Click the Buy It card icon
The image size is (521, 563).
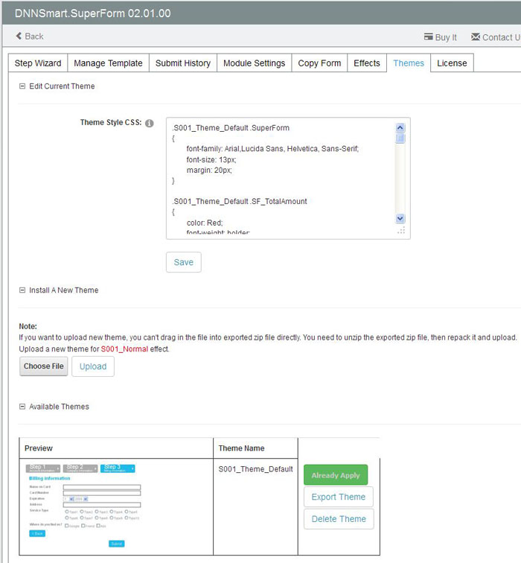pyautogui.click(x=428, y=36)
